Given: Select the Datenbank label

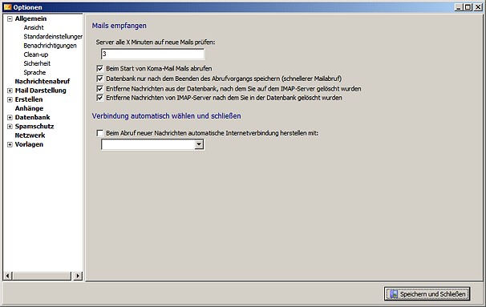Looking at the screenshot, I should (33, 117).
